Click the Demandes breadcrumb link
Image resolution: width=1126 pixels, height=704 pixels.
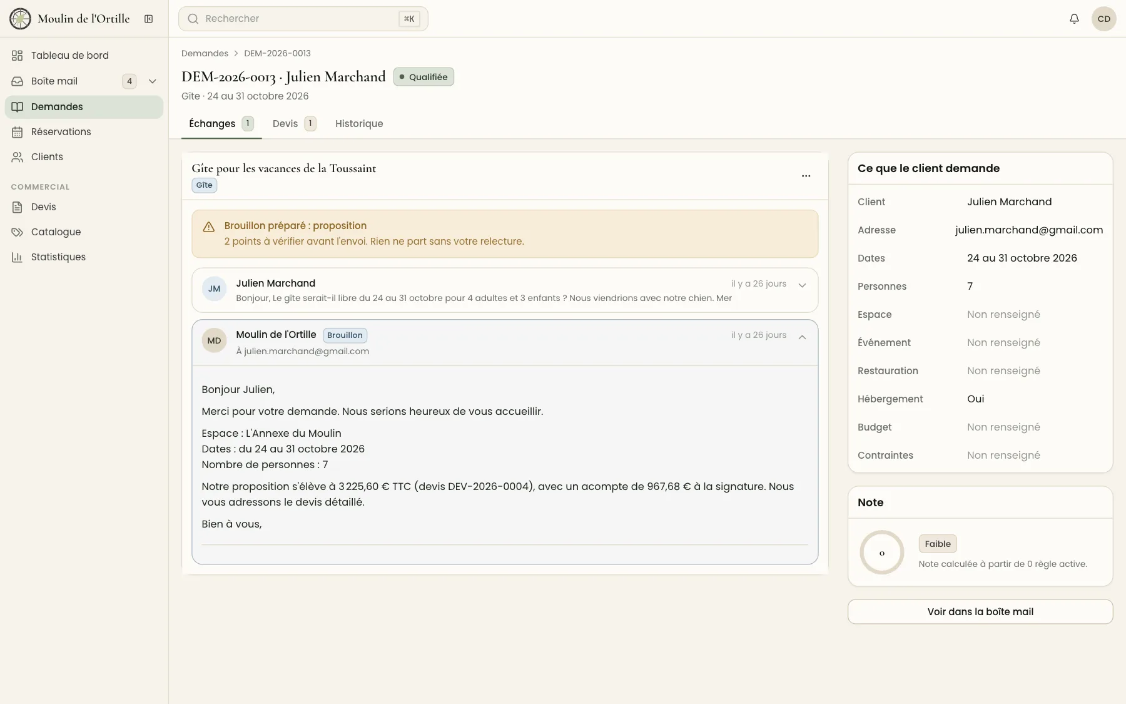tap(205, 53)
